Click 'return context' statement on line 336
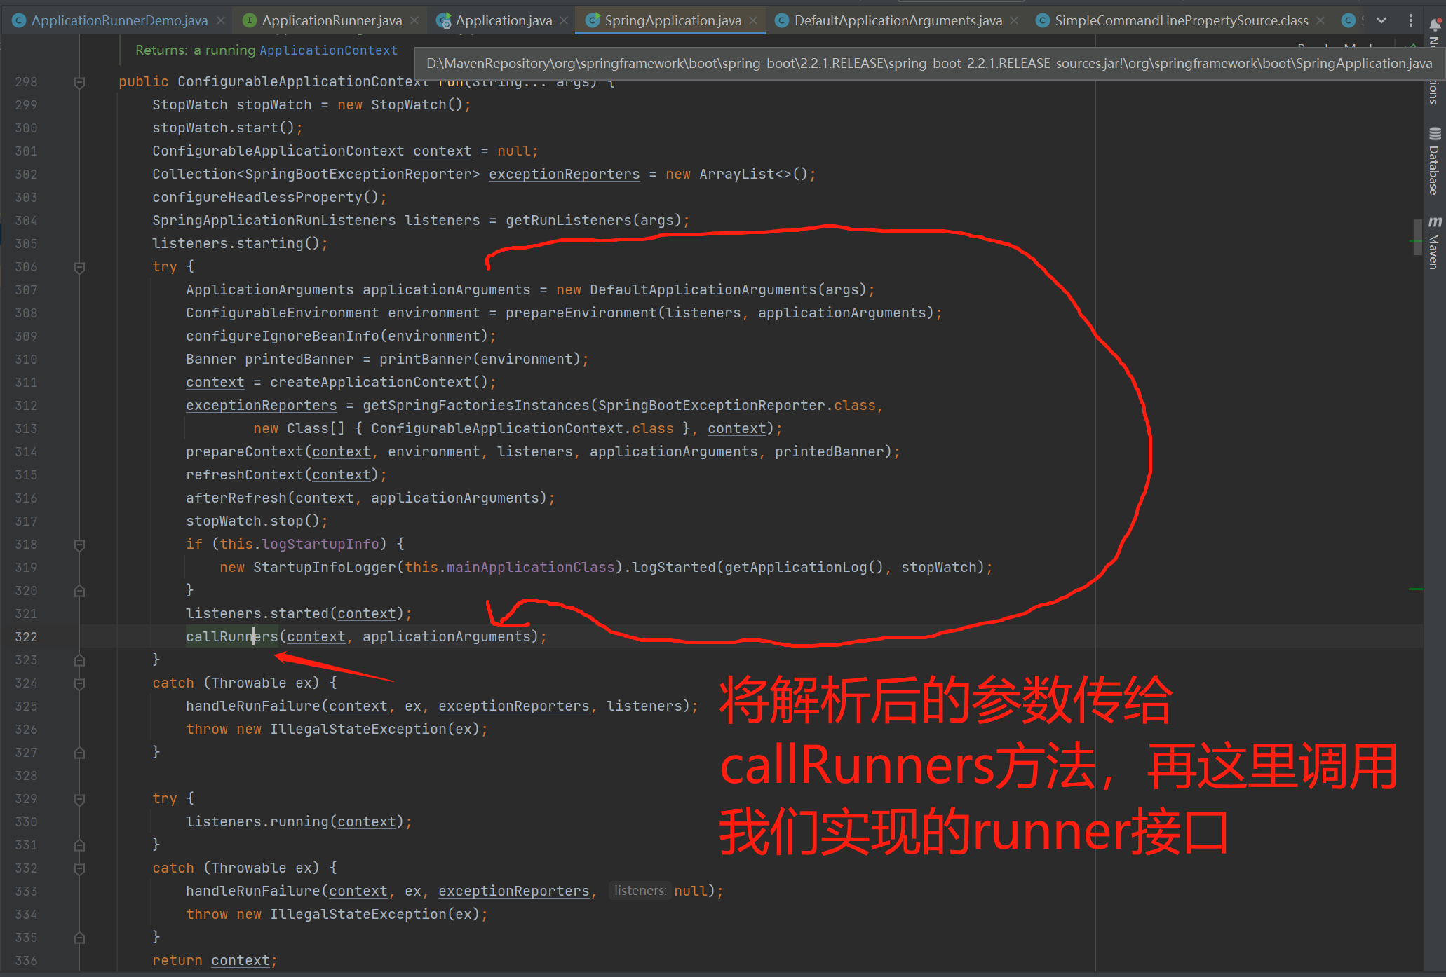The width and height of the screenshot is (1446, 977). pos(215,960)
